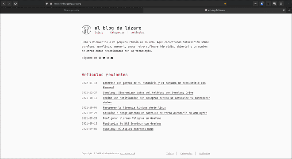Open Categorías in the header navigation

tap(117, 33)
